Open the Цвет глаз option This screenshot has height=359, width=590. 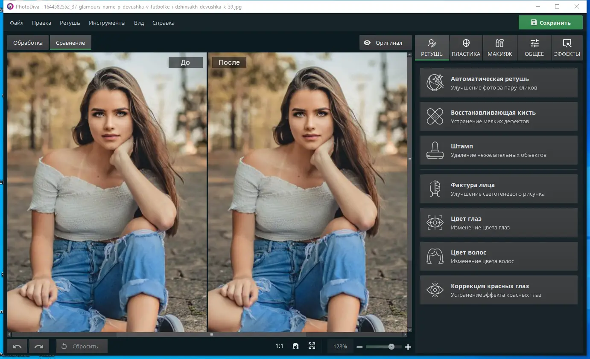[x=499, y=223]
